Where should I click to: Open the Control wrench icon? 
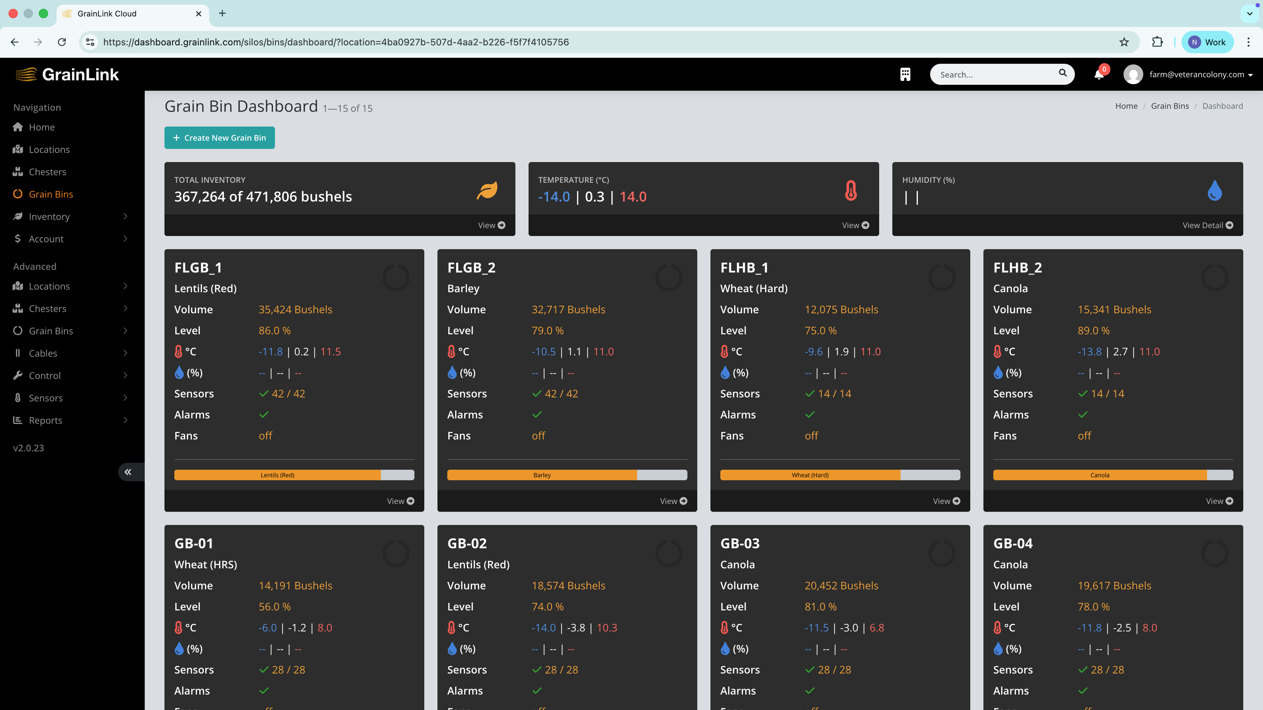[18, 375]
